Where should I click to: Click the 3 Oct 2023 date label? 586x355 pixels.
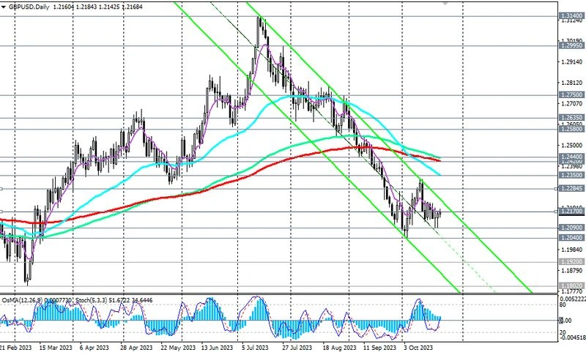coord(418,348)
